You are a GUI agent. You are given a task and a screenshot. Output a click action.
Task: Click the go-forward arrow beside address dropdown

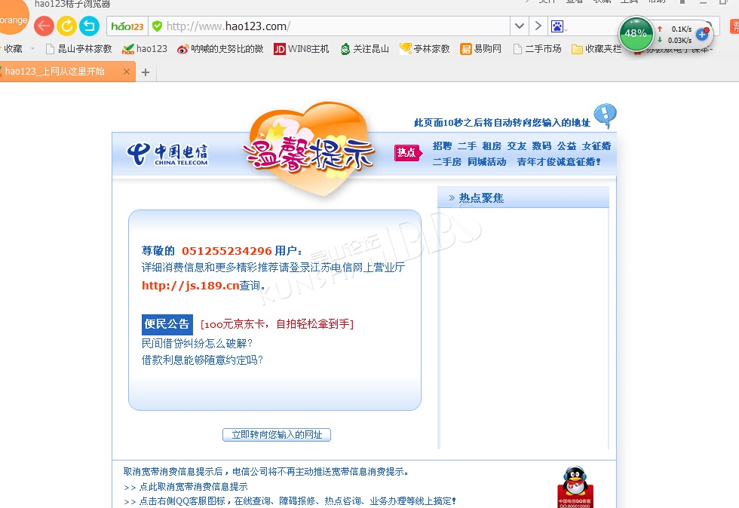[x=538, y=26]
